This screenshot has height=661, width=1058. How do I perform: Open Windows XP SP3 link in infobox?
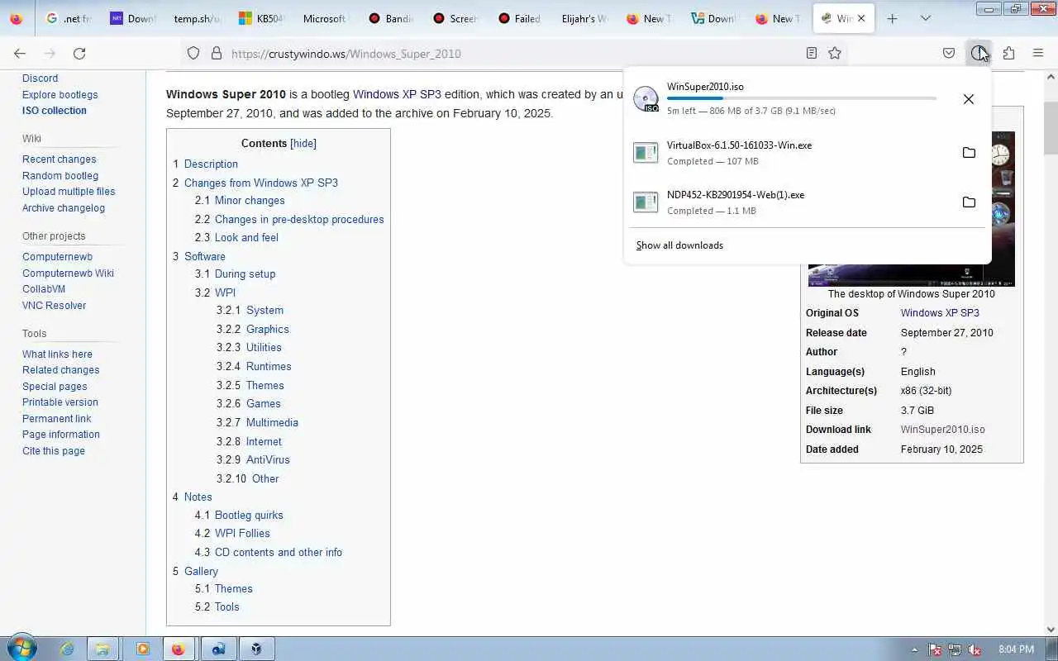pos(940,313)
